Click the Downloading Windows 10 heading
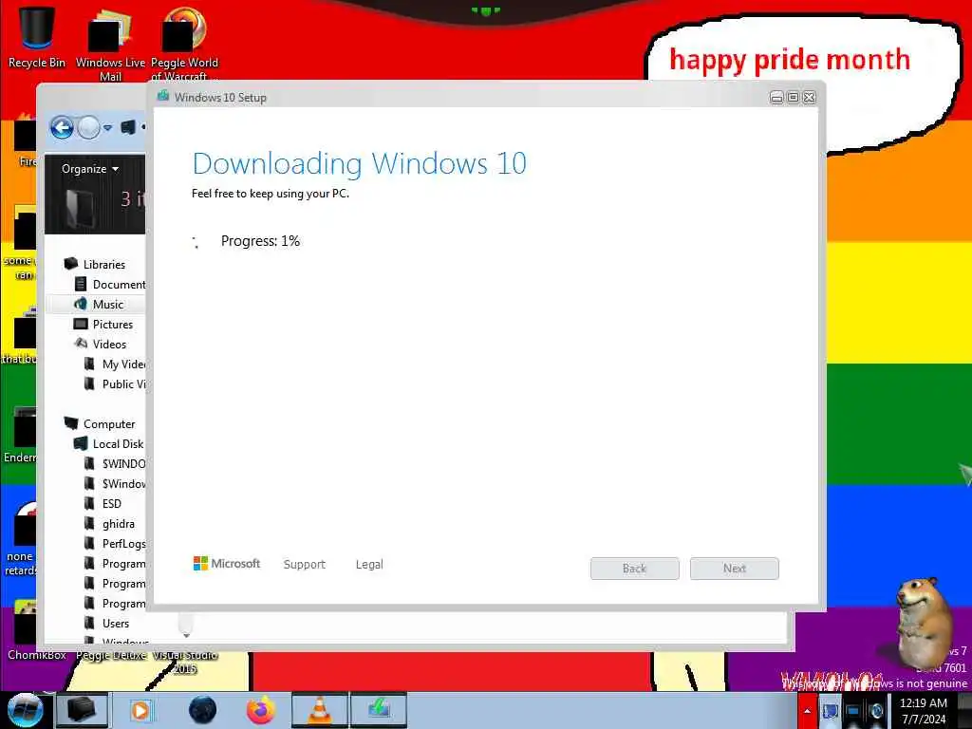 pyautogui.click(x=360, y=163)
